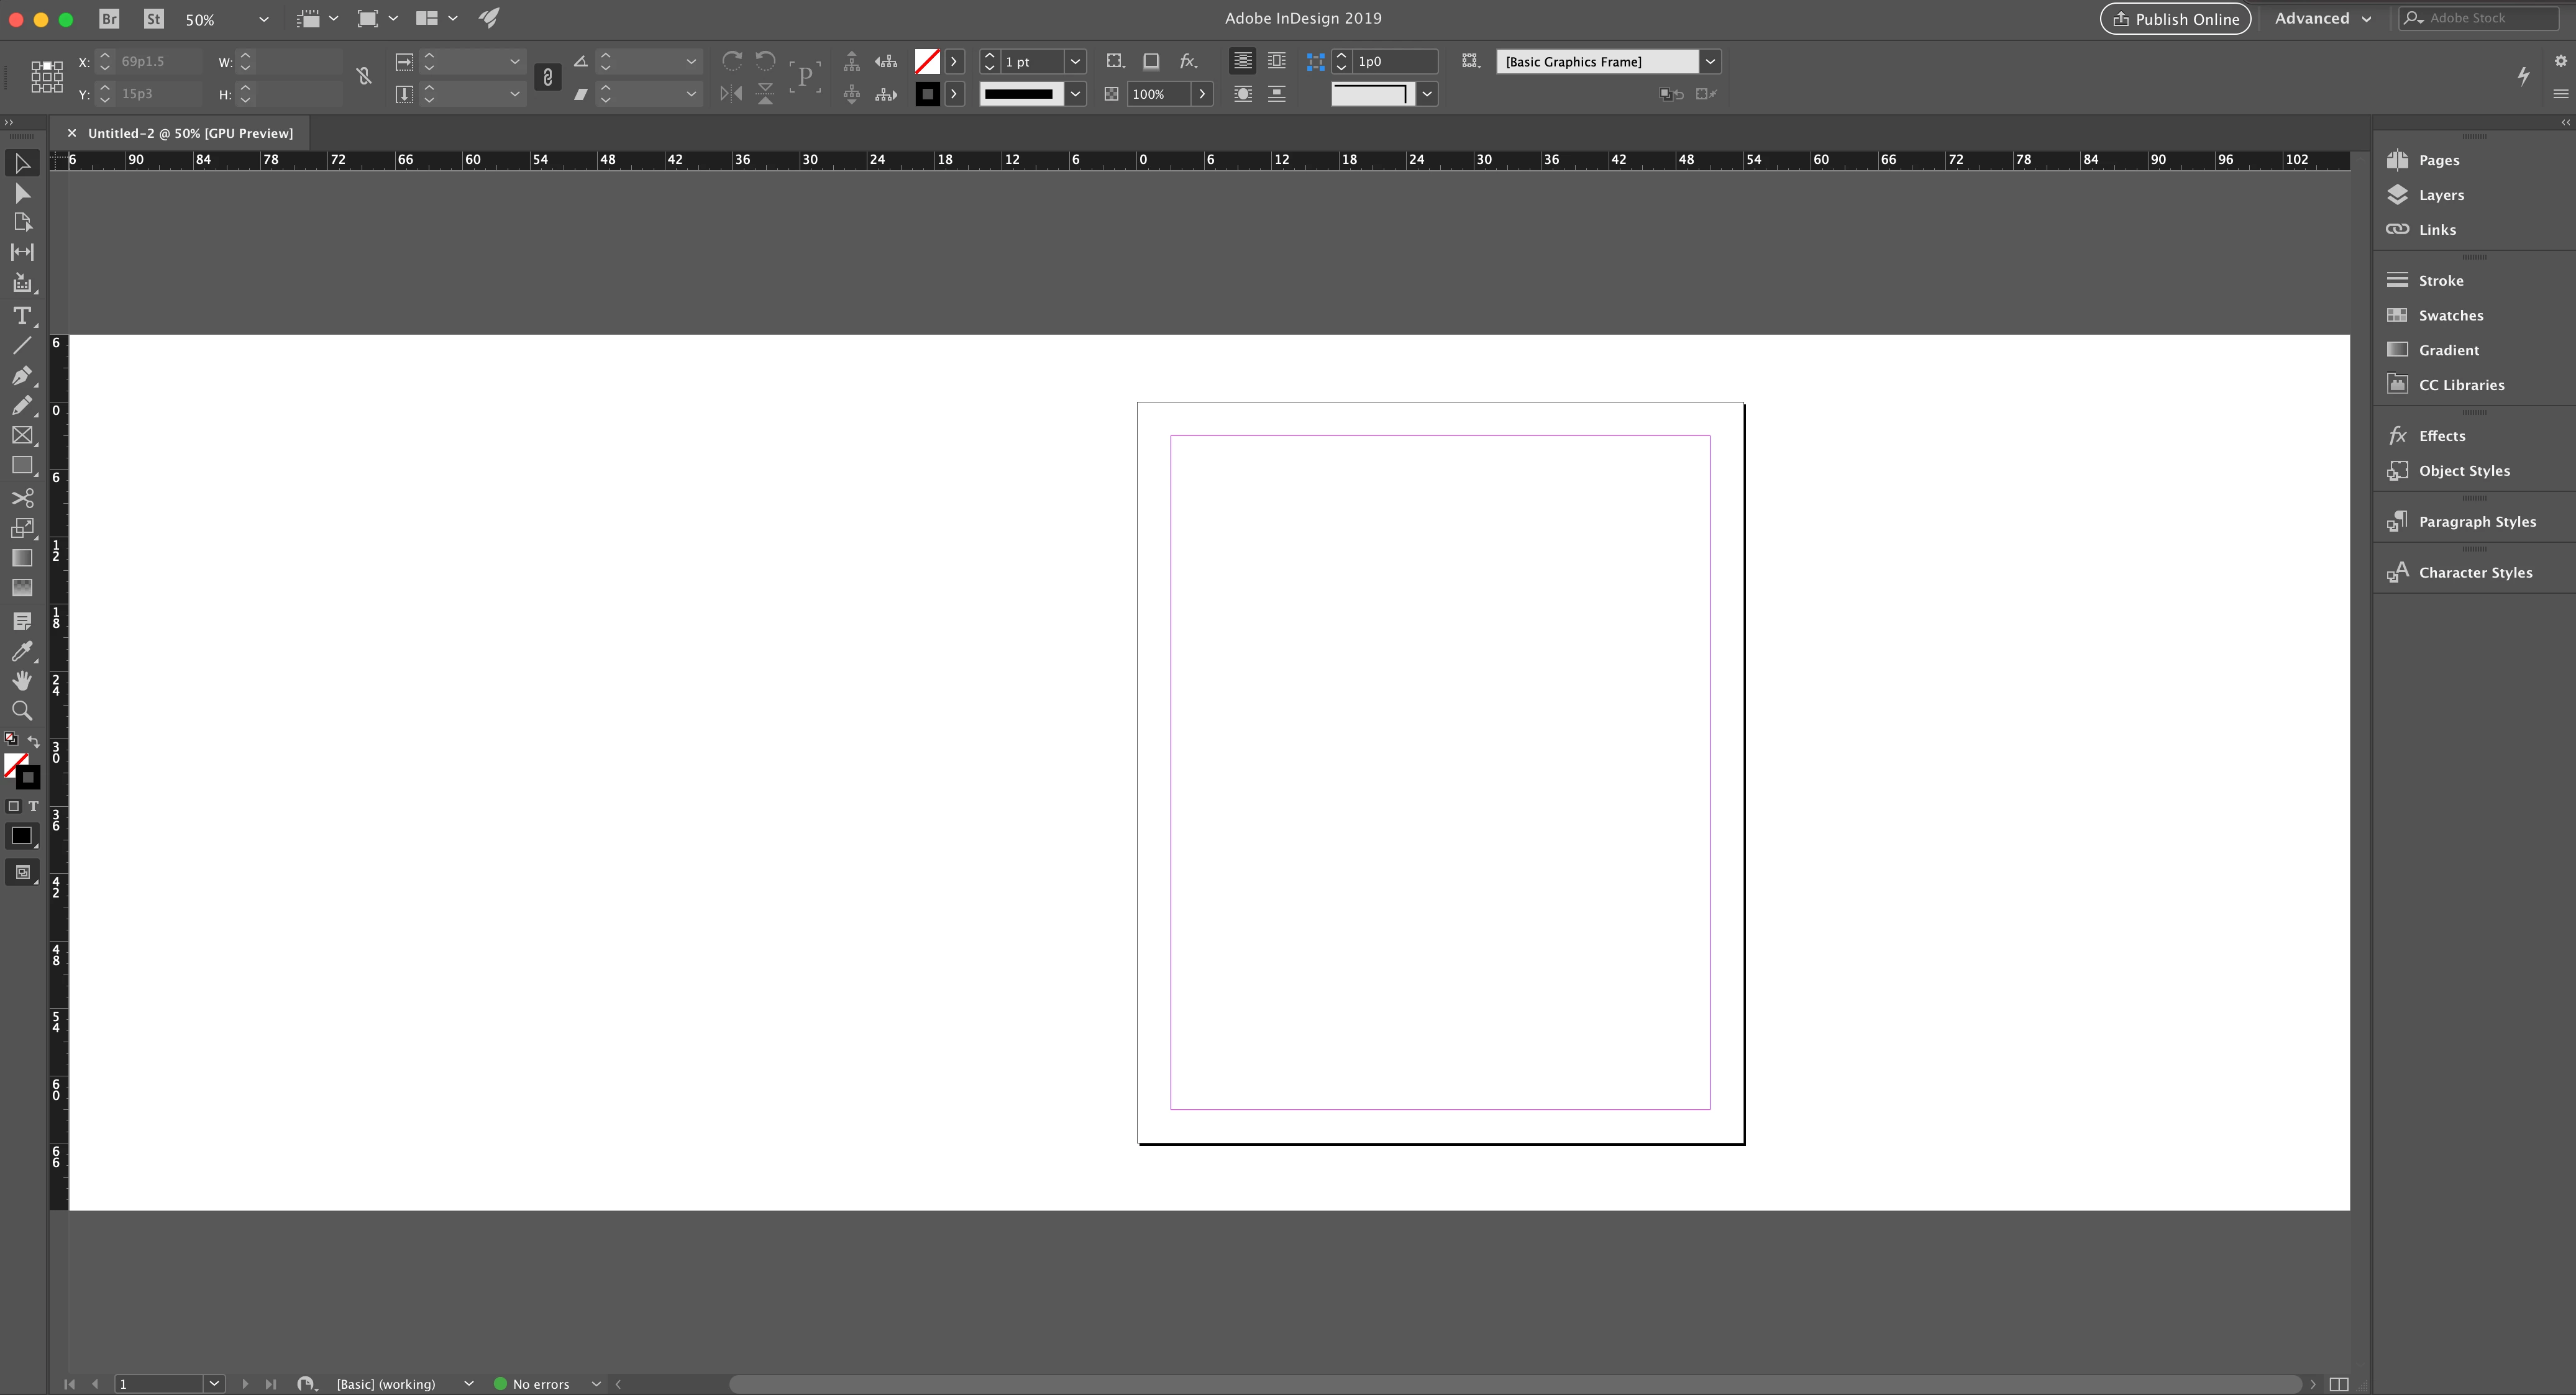
Task: Open the Layers panel
Action: tap(2440, 195)
